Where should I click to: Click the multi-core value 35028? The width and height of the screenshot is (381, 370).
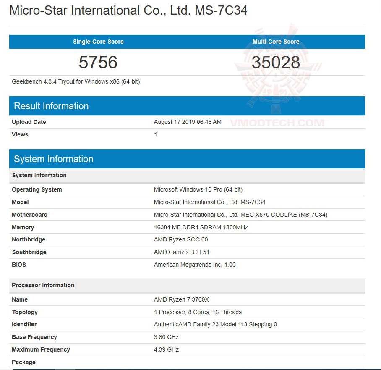click(x=276, y=62)
